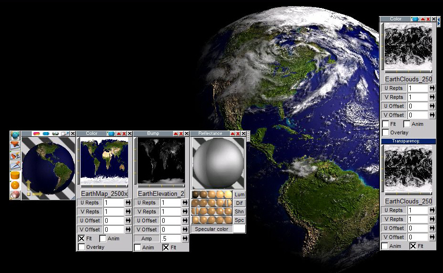This screenshot has width=443, height=273.
Task: Choose the orange sphere preview shape
Action: coord(15,185)
